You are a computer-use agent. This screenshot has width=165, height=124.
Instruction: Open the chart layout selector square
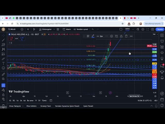pos(121,29)
